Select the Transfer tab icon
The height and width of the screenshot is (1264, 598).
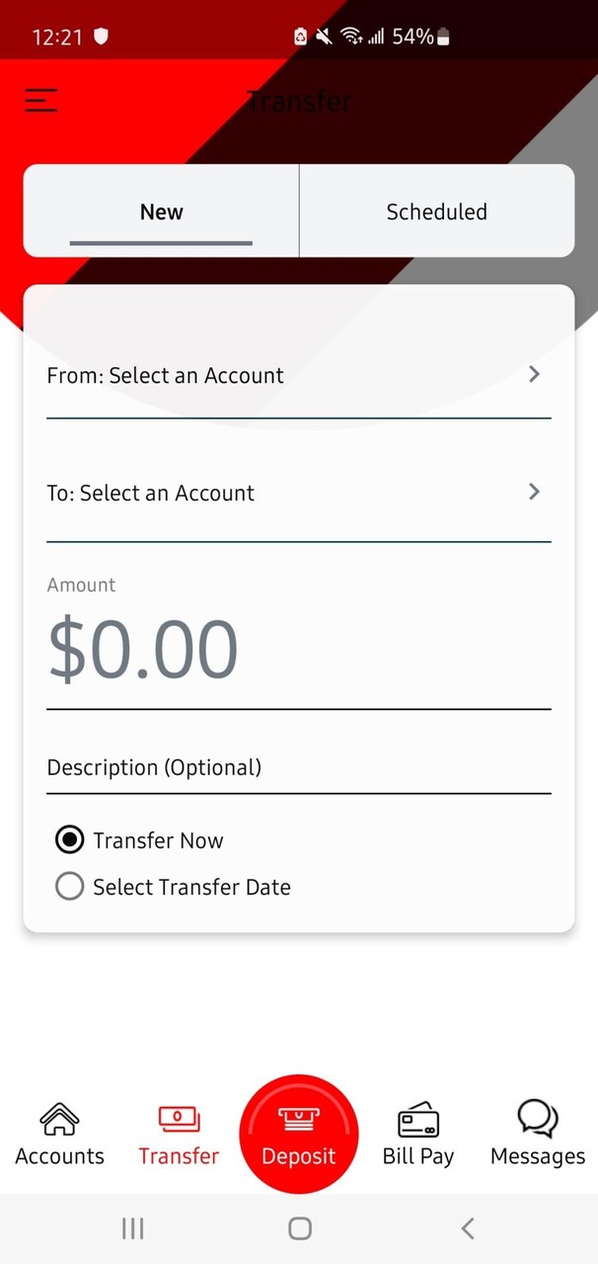coord(179,1121)
